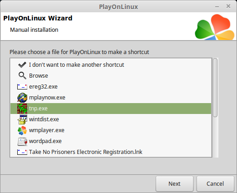Click the magnifying glass Browse icon
The width and height of the screenshot is (237, 193).
(x=22, y=75)
